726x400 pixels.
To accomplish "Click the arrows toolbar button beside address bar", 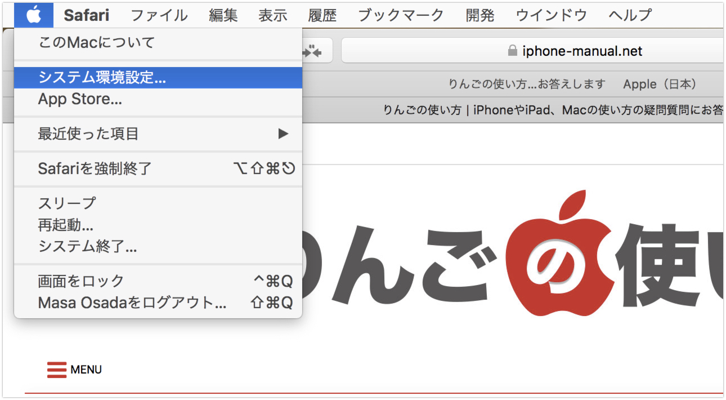I will coord(312,51).
